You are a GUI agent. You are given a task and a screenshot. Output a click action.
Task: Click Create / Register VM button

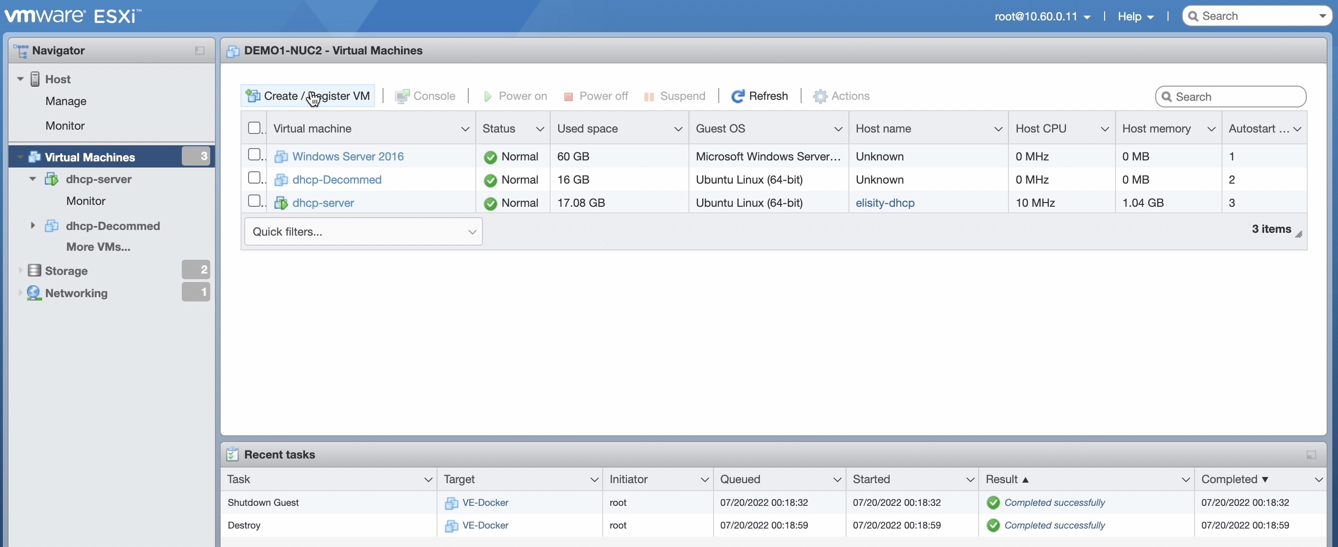tap(308, 96)
